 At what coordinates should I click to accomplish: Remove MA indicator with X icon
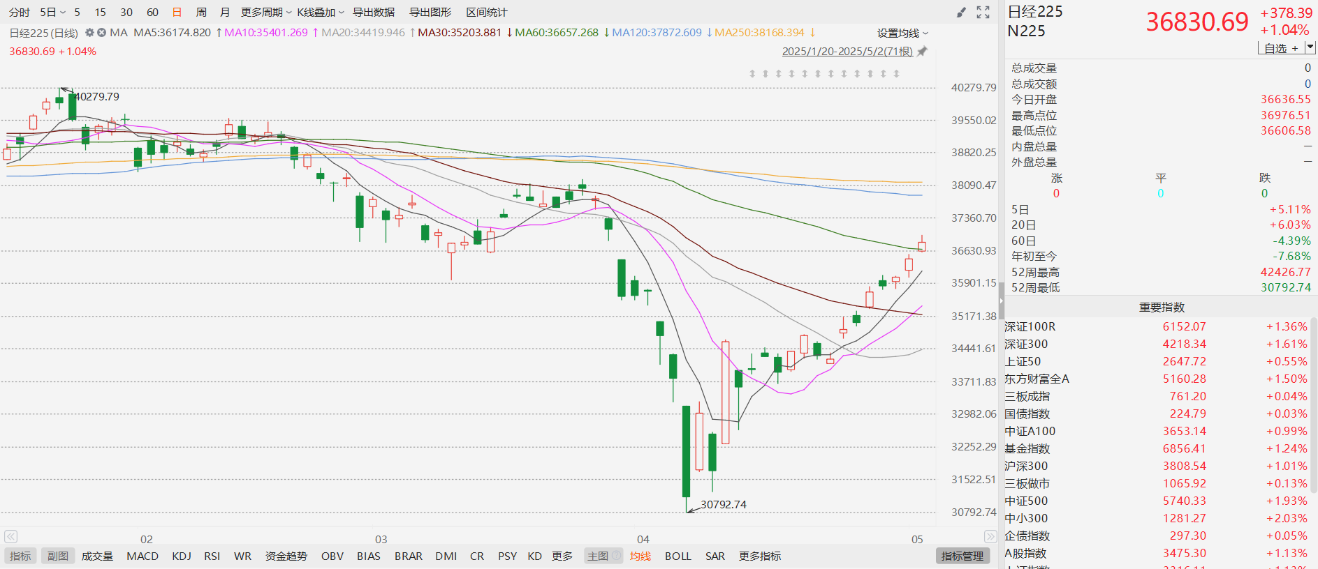click(101, 32)
